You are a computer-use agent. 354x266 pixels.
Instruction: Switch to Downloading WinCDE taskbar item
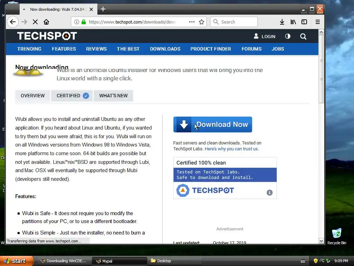(64, 261)
